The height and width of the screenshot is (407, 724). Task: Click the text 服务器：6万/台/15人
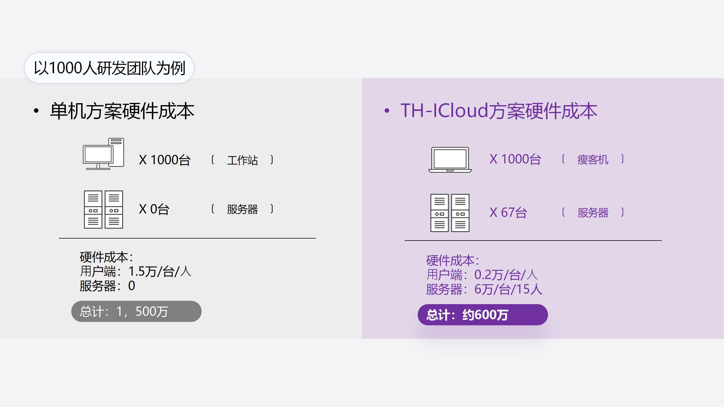(484, 289)
